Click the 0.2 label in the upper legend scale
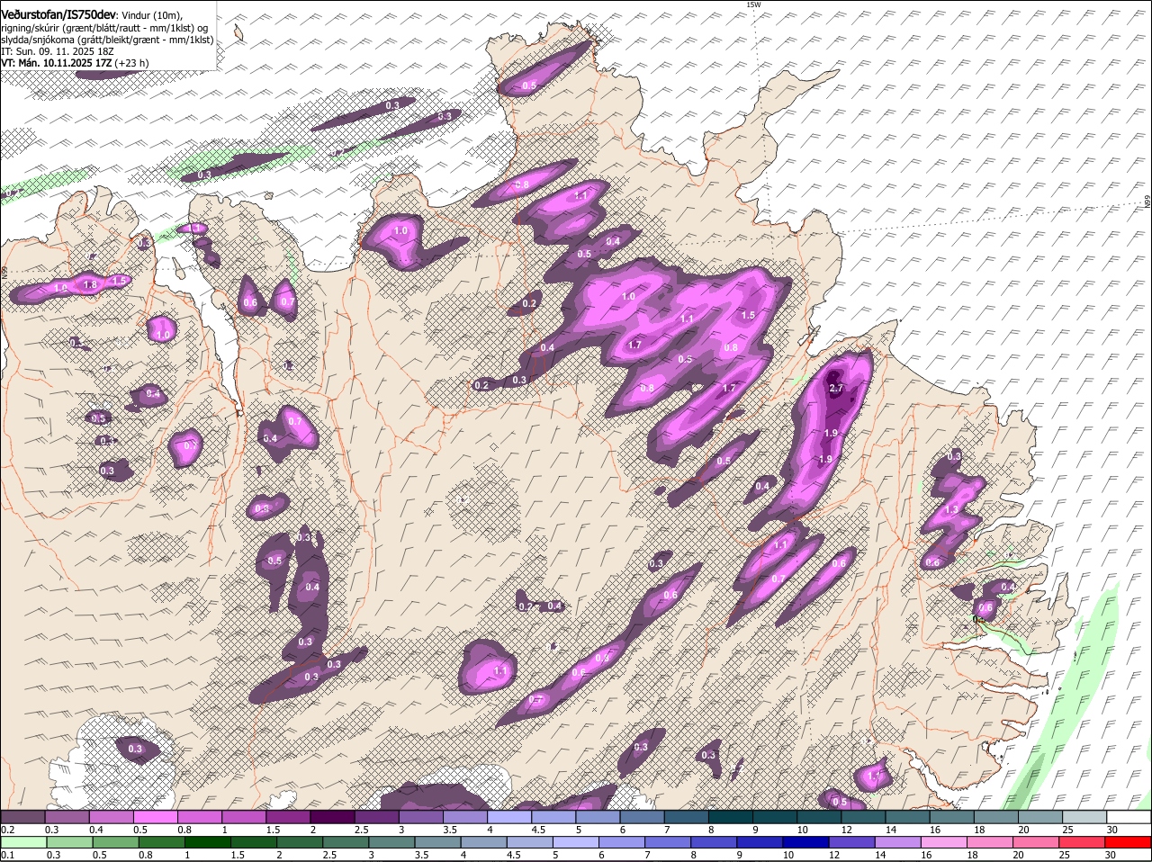1152x862 pixels. (8, 829)
